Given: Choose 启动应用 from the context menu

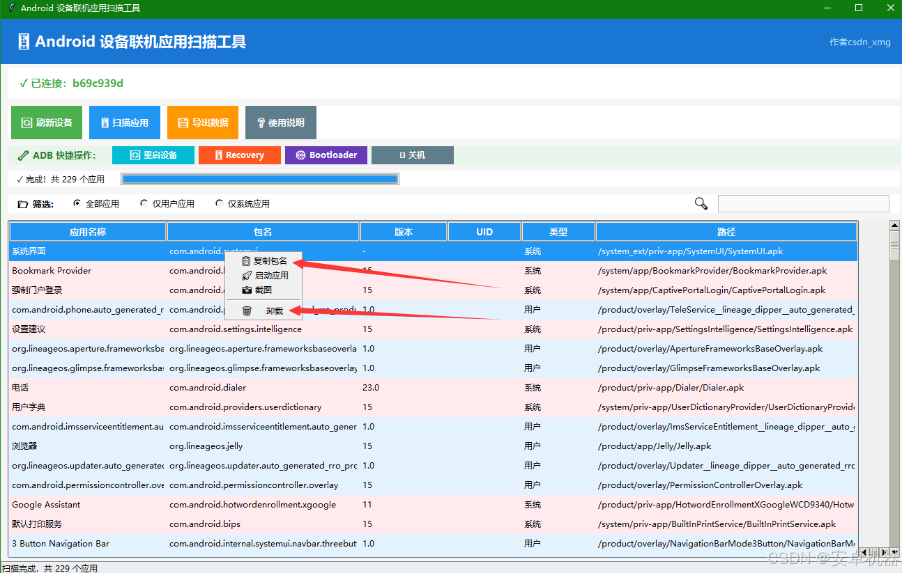Looking at the screenshot, I should pyautogui.click(x=264, y=276).
